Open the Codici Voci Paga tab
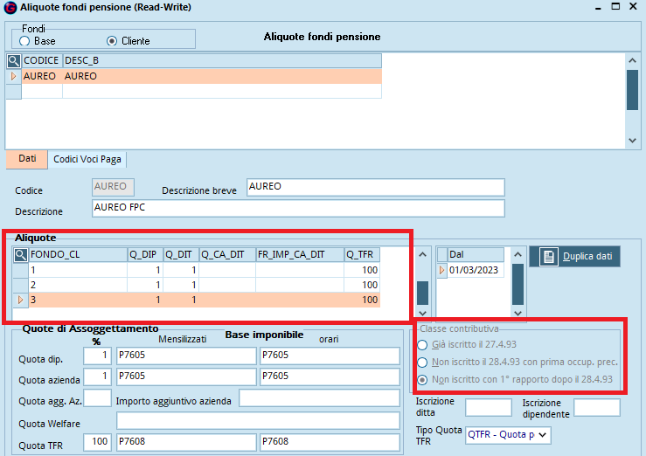The height and width of the screenshot is (456, 646). pyautogui.click(x=87, y=160)
